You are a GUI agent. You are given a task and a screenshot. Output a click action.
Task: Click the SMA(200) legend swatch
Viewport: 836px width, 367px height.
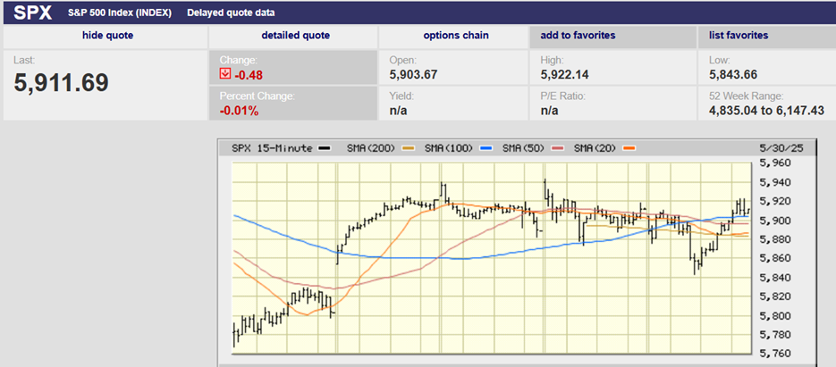(409, 148)
